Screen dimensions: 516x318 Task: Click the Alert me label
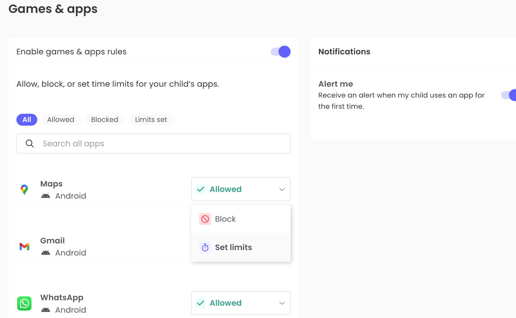335,84
